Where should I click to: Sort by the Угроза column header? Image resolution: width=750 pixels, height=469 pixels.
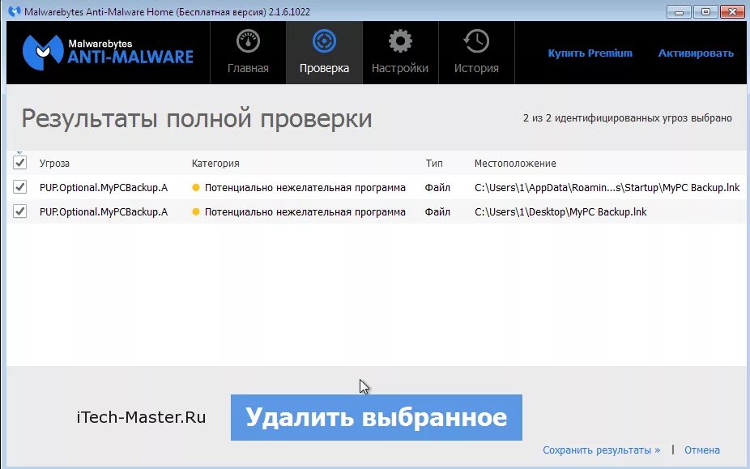pyautogui.click(x=54, y=163)
